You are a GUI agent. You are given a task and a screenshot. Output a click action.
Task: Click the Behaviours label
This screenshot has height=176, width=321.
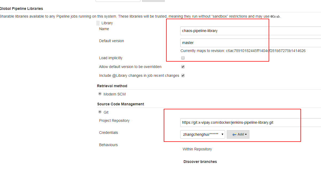pos(108,145)
